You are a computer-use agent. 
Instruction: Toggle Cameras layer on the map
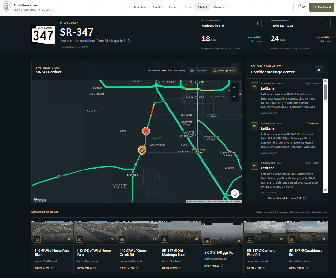pyautogui.click(x=198, y=70)
